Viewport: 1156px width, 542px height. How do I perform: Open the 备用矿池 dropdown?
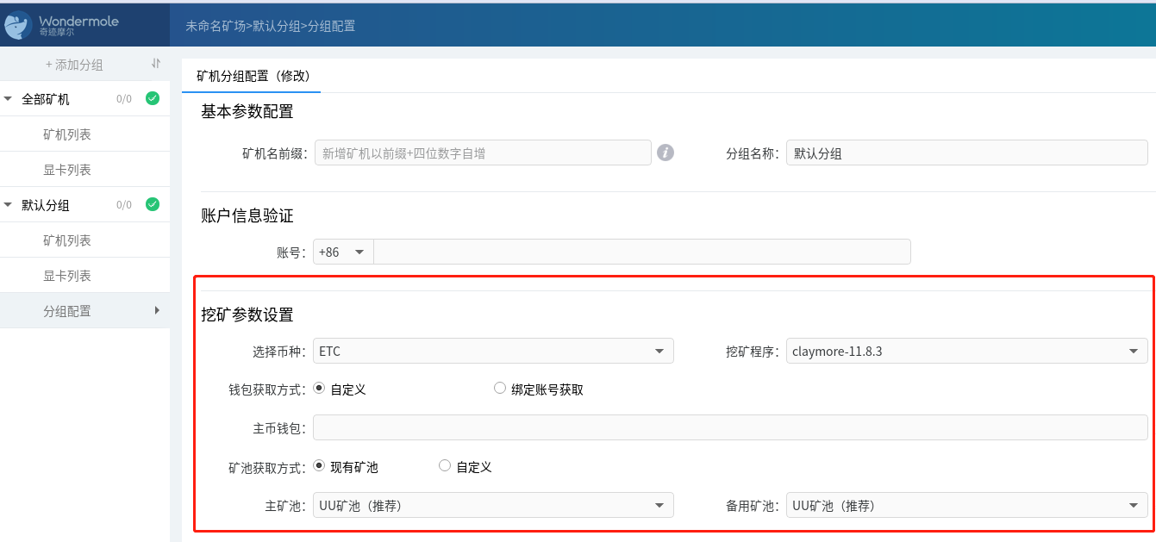click(x=965, y=505)
